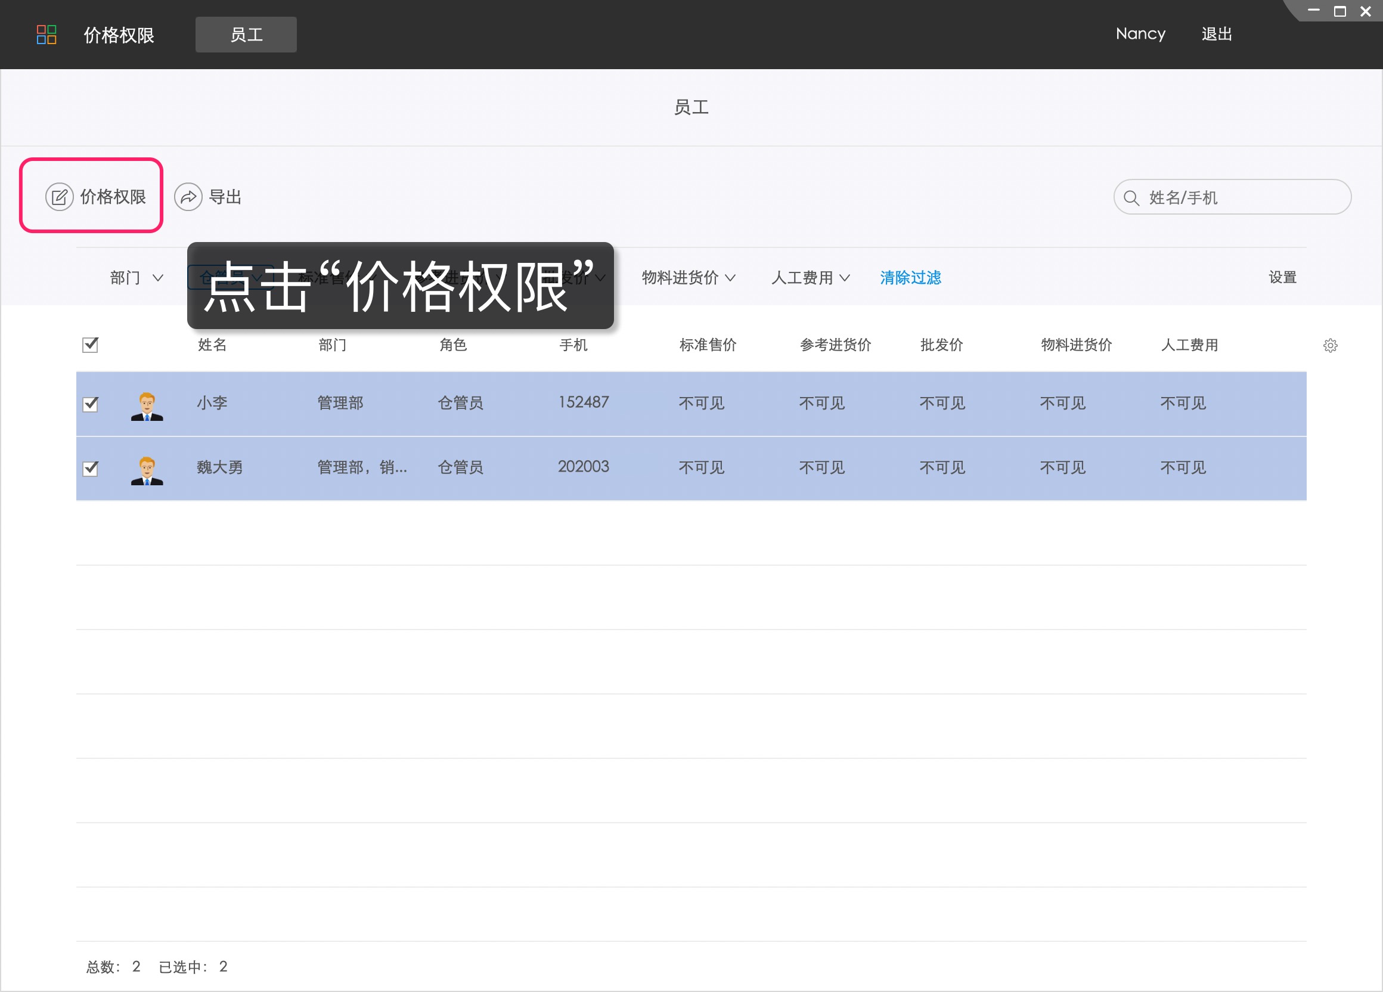Click 退出 to log out
This screenshot has width=1383, height=992.
pyautogui.click(x=1217, y=35)
